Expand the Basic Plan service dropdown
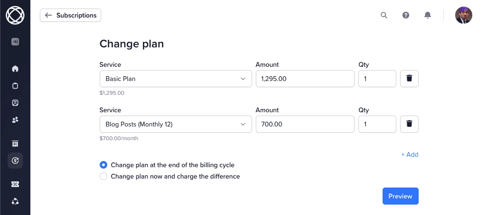Viewport: 487px width, 215px height. [176, 79]
